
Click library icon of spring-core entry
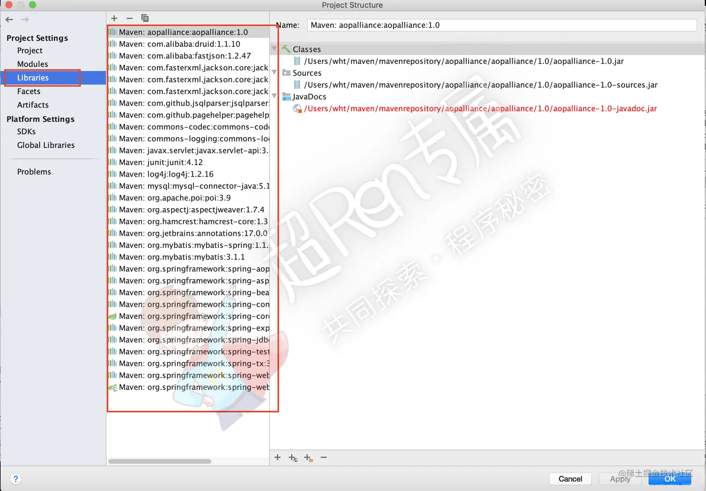pos(113,316)
